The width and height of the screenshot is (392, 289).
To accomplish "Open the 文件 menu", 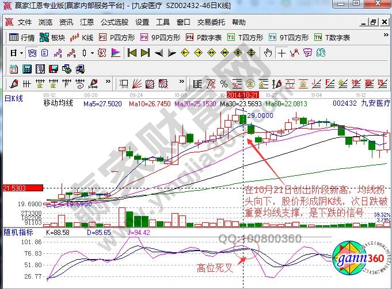I will tap(25, 22).
